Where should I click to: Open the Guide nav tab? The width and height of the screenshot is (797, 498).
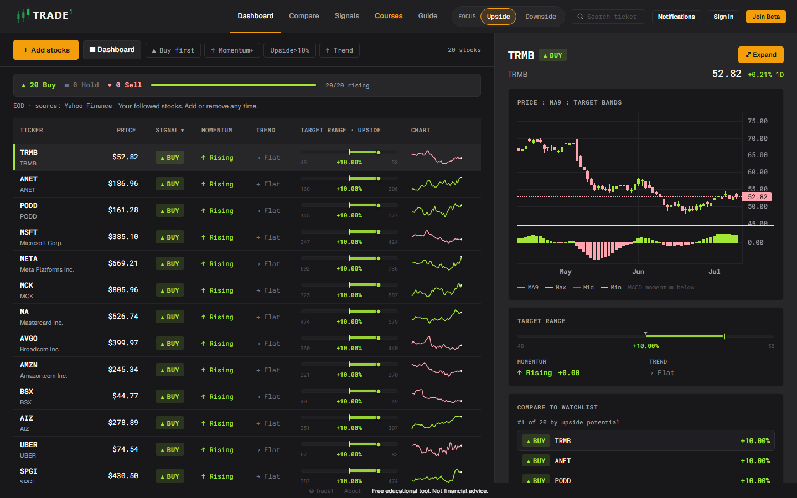point(428,16)
